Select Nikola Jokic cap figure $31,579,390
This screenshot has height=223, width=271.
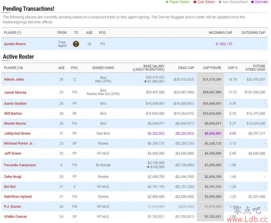coord(212,80)
